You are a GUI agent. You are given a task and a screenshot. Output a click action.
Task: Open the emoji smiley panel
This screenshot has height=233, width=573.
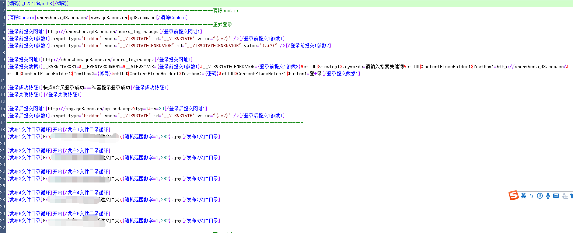[539, 196]
